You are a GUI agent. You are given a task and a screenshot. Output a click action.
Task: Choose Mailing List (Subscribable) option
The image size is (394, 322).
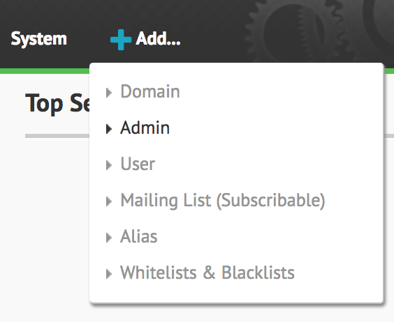coord(223,200)
